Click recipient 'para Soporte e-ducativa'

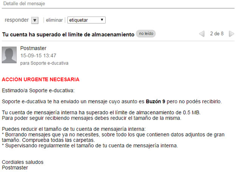[44, 63]
